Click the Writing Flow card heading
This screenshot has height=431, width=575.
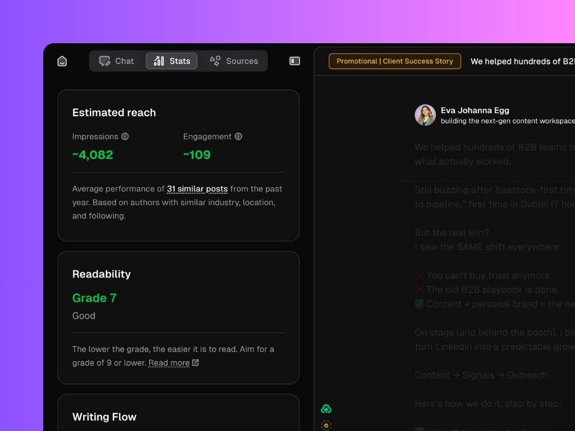(104, 417)
